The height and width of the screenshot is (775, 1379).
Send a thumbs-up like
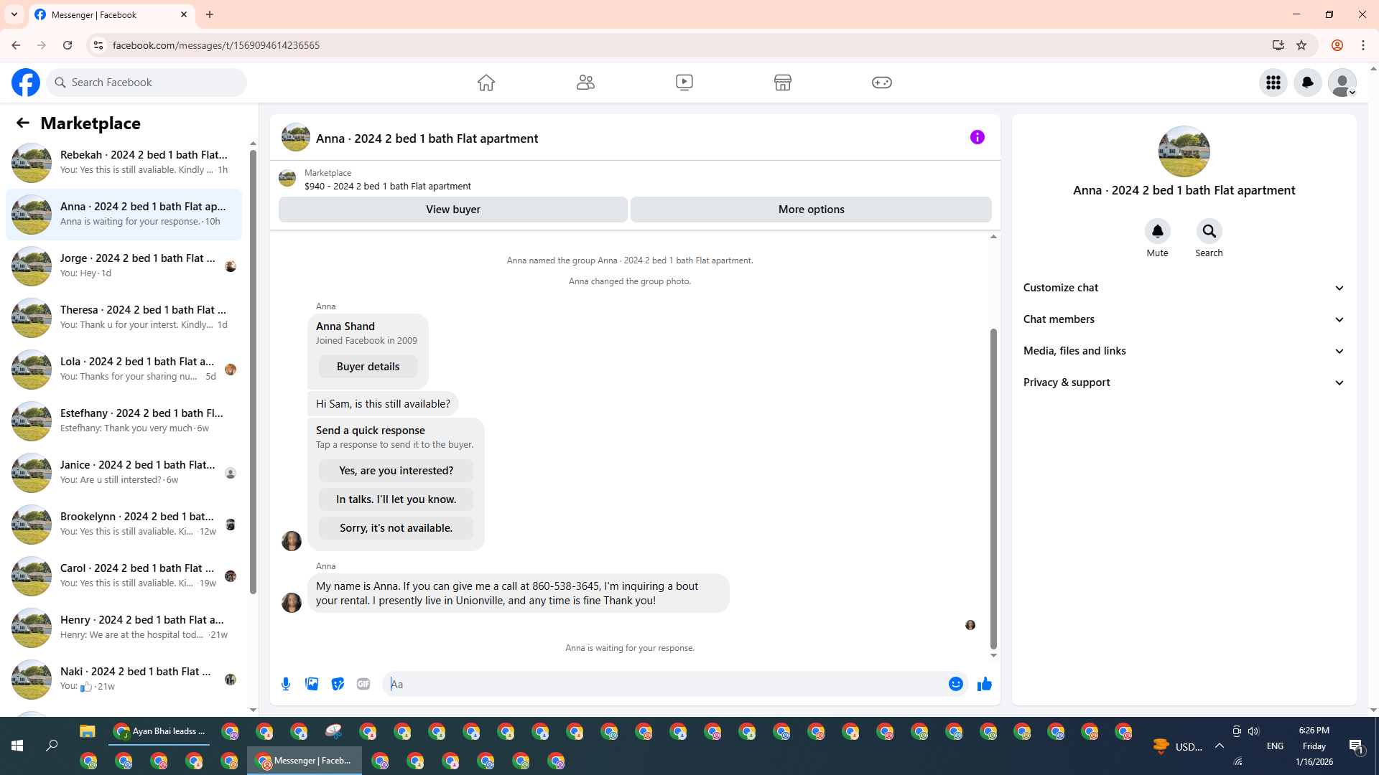(984, 684)
